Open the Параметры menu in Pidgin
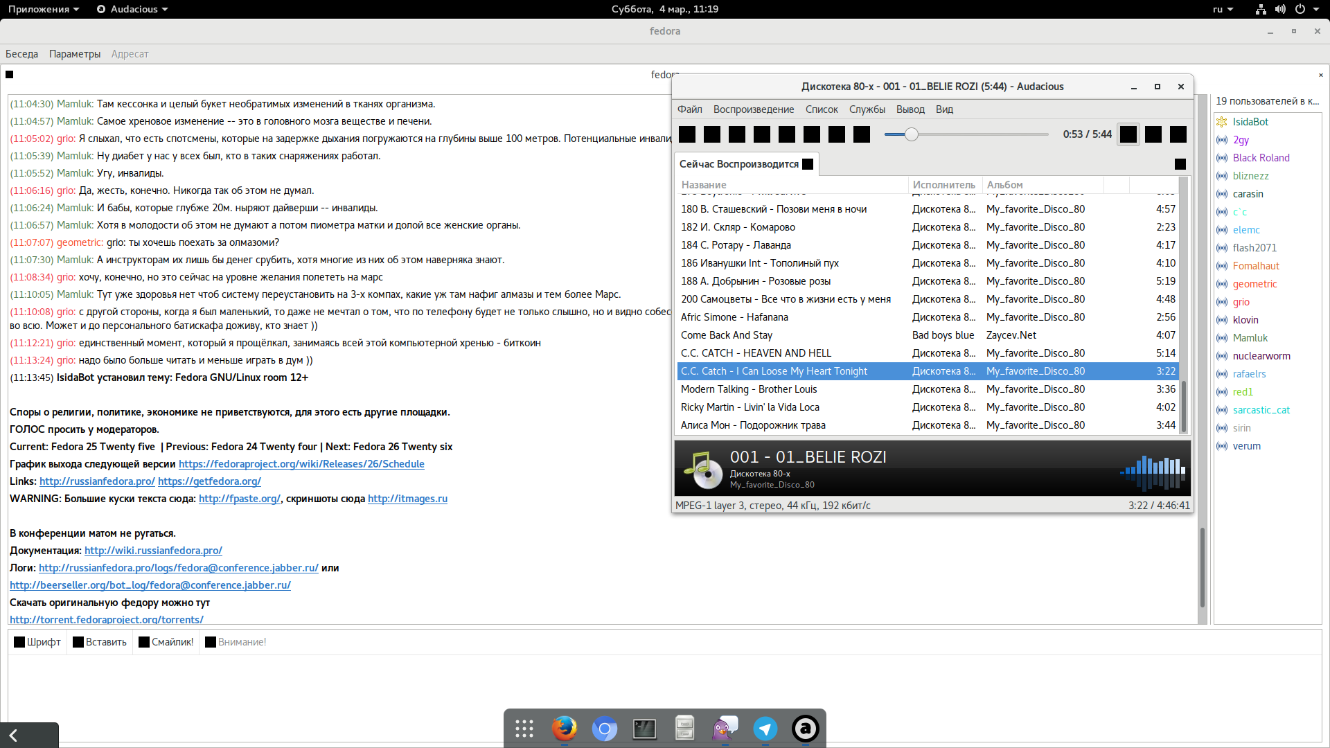Screen dimensions: 1330x748 coord(75,54)
